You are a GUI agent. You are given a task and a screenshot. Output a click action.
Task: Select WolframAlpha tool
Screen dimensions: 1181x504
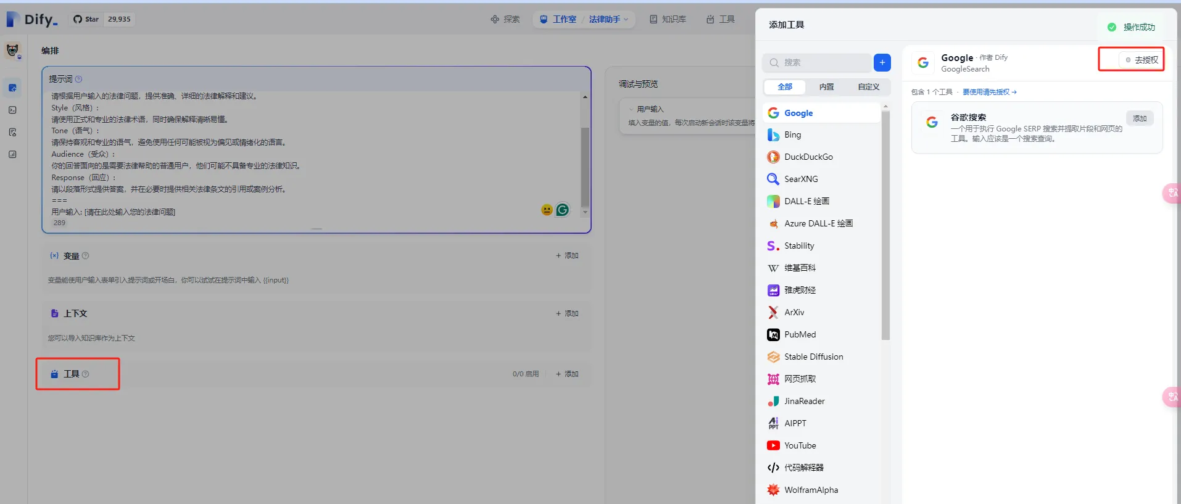click(822, 490)
